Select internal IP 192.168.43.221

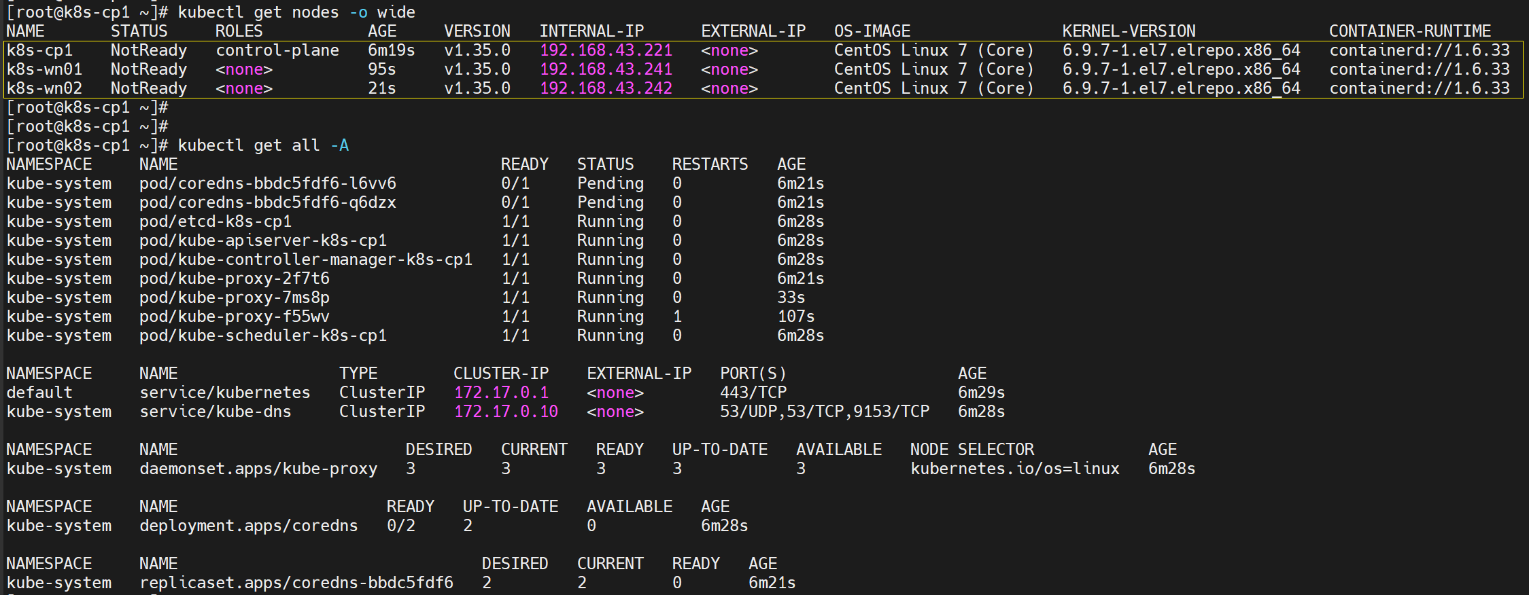pos(606,50)
